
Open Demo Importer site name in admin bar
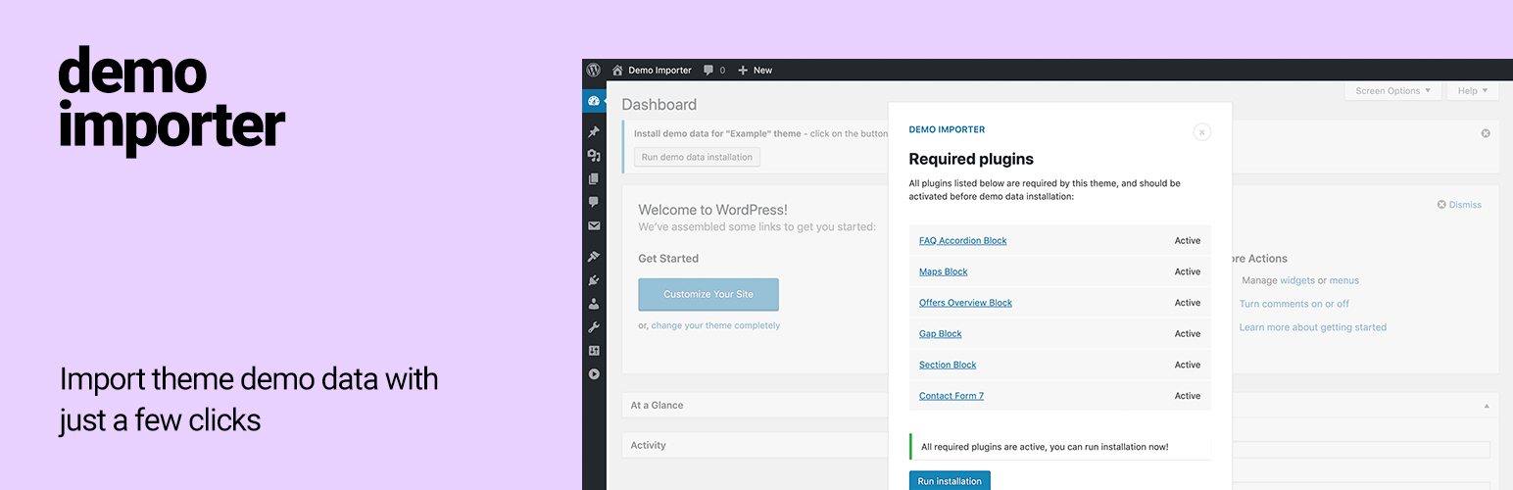(x=659, y=71)
